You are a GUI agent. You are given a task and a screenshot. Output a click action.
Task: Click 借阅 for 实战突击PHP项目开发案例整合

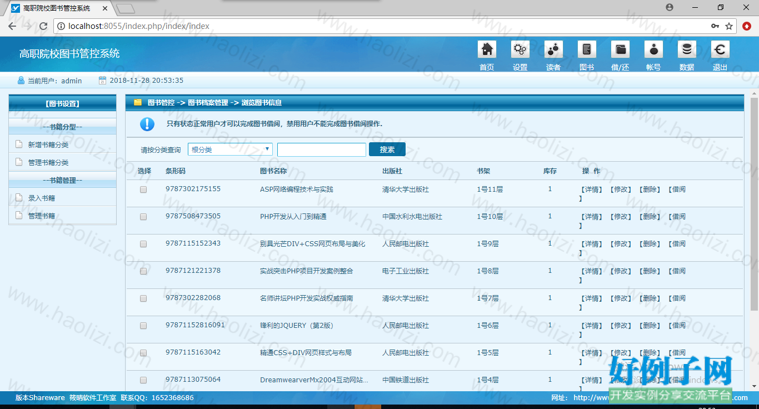tap(676, 271)
